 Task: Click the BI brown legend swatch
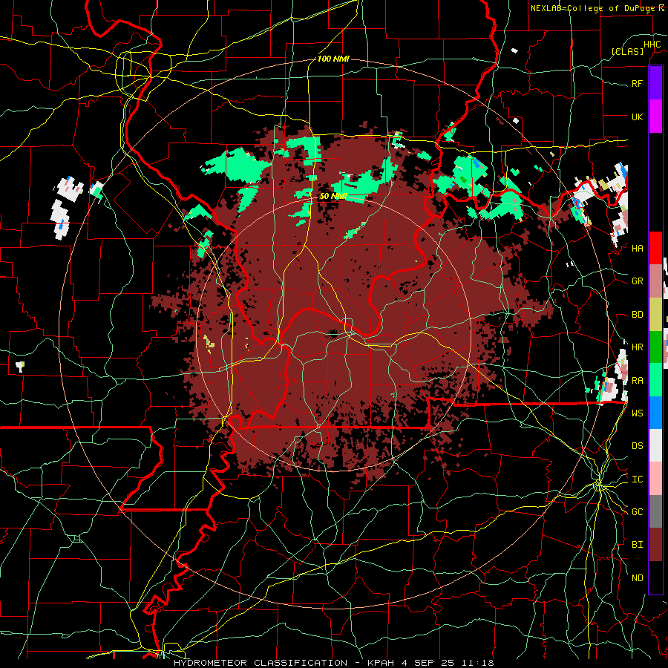[x=655, y=545]
